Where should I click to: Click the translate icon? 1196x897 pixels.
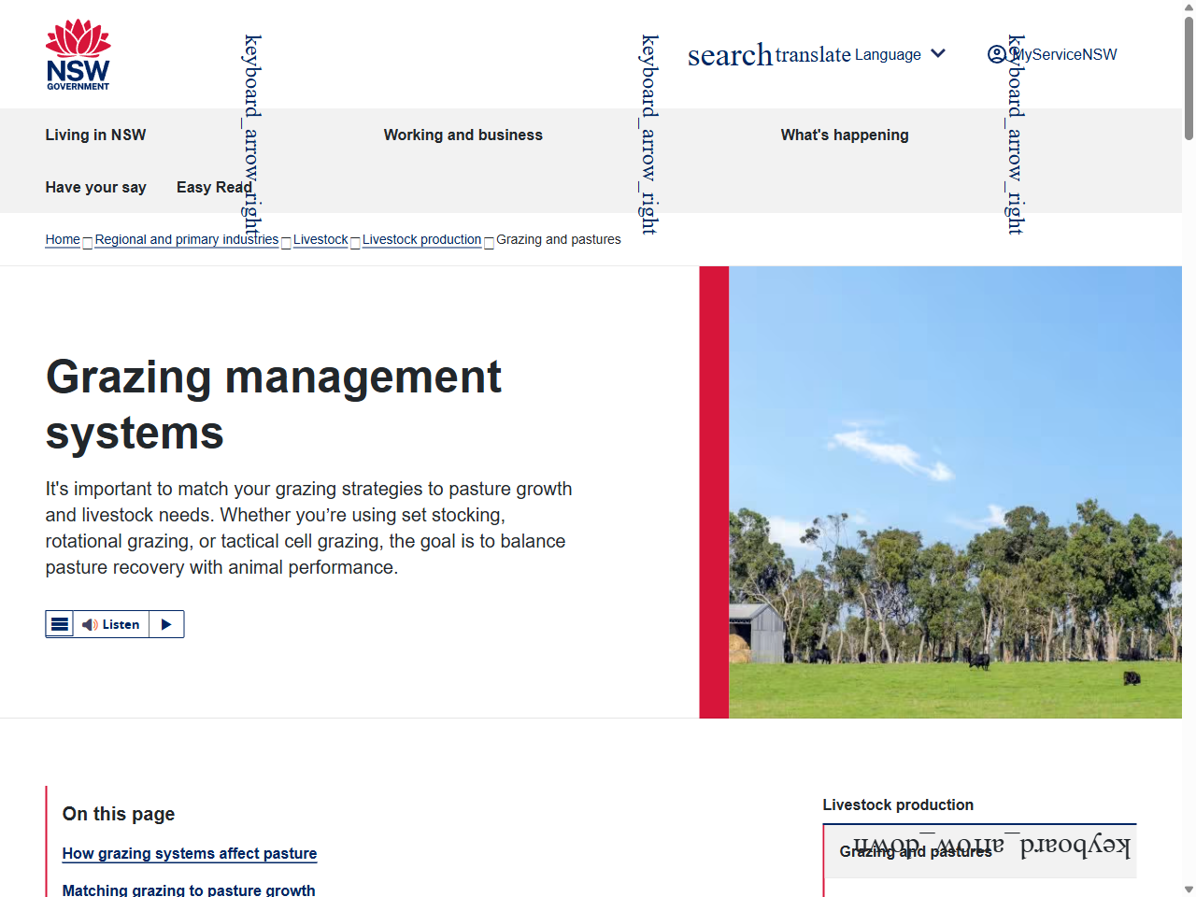[812, 55]
